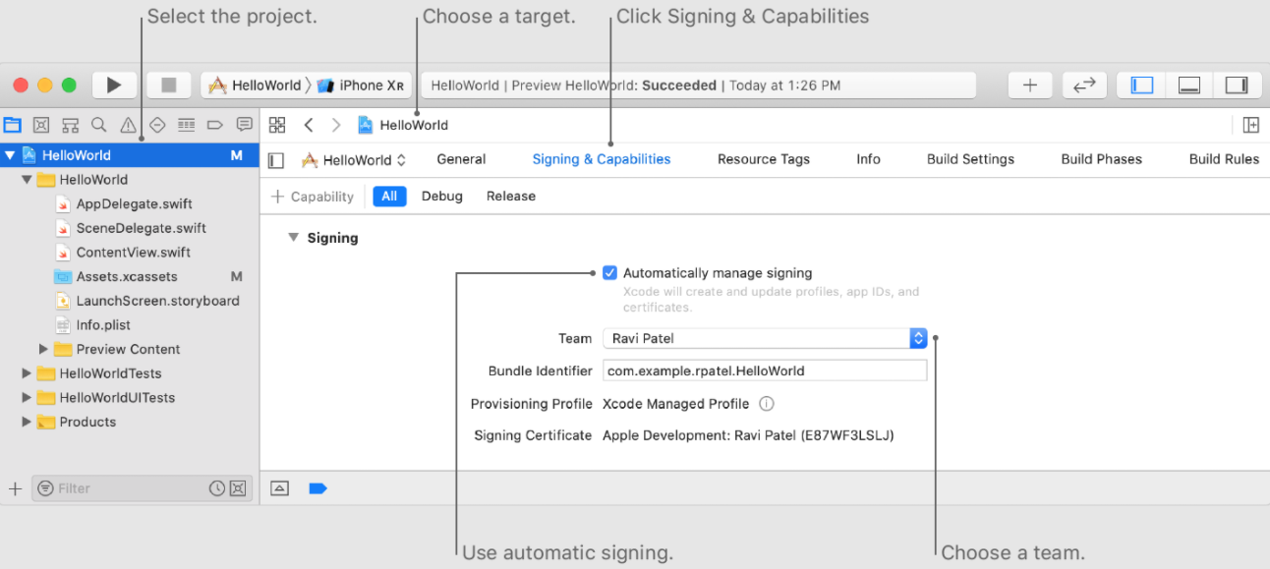Viewport: 1270px width, 569px height.
Task: Expand the HelloWorldUITests folder triangle
Action: (27, 398)
